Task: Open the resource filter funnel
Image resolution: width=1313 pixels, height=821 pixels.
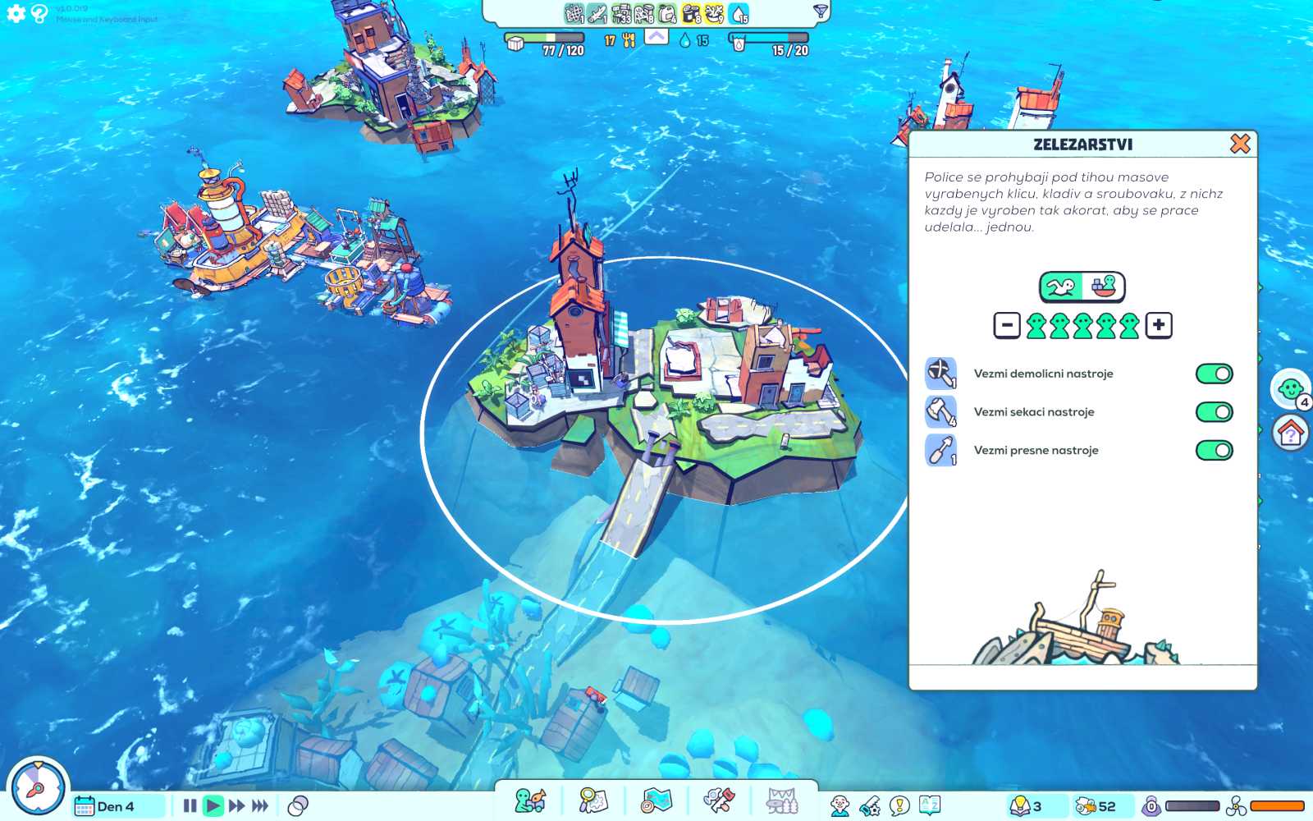Action: [820, 11]
